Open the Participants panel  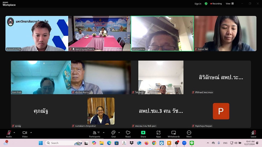[95, 134]
